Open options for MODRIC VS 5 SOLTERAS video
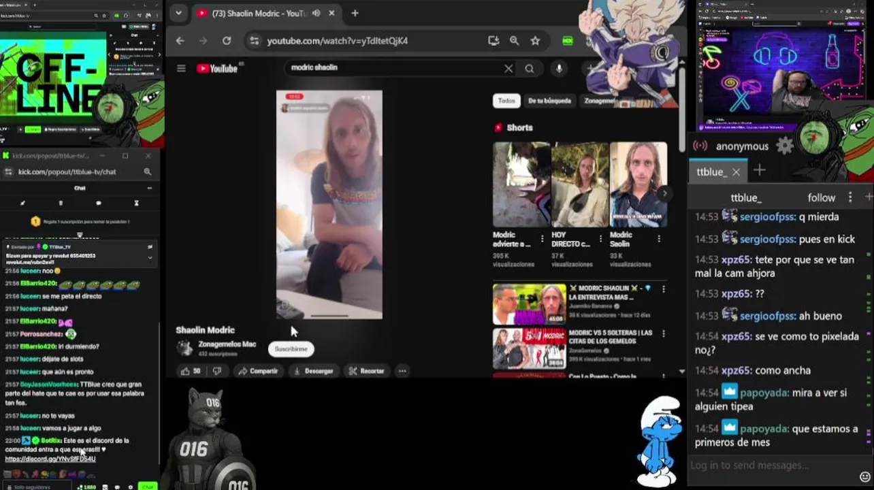 tap(664, 334)
